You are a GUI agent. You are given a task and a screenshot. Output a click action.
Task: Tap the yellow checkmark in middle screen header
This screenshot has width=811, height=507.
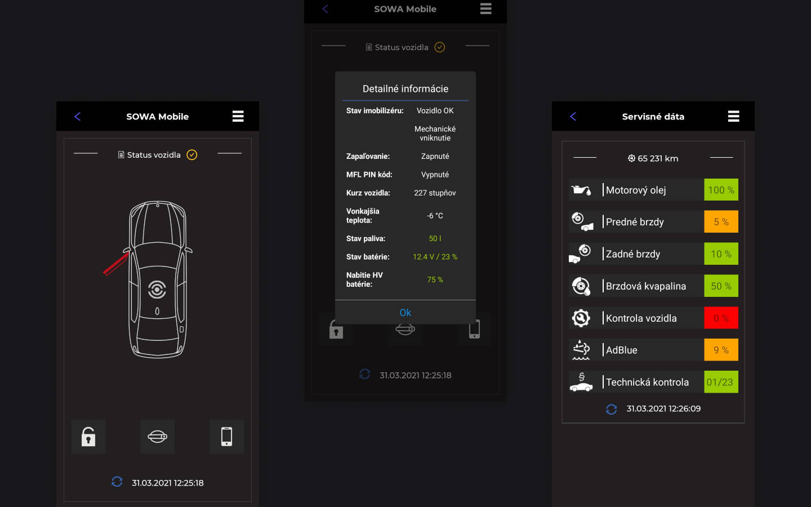(440, 47)
